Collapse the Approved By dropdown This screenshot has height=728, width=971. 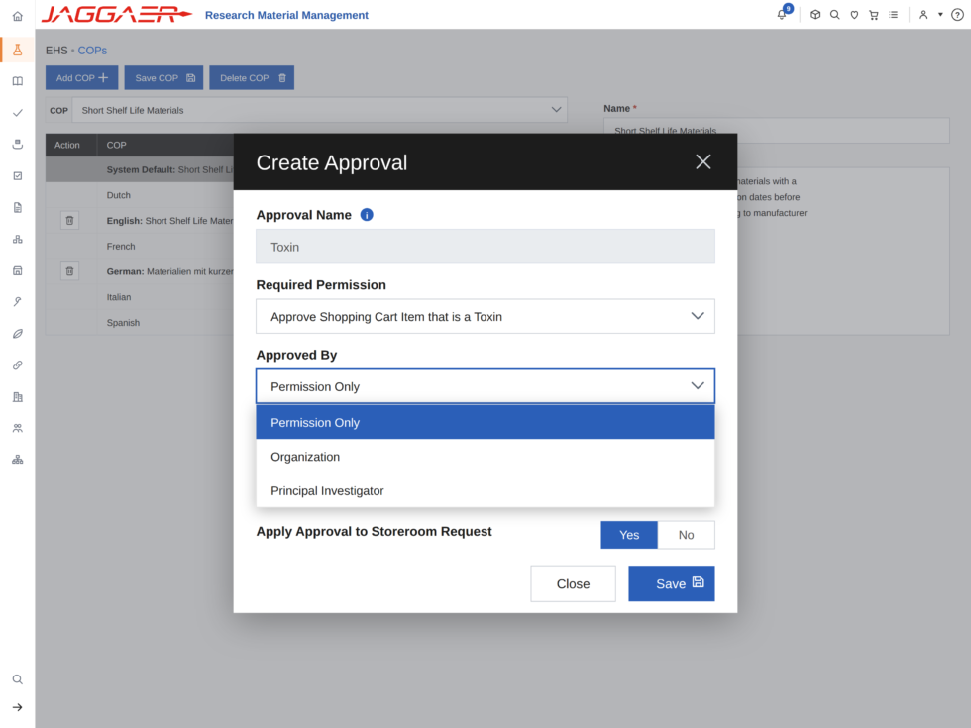pyautogui.click(x=485, y=386)
